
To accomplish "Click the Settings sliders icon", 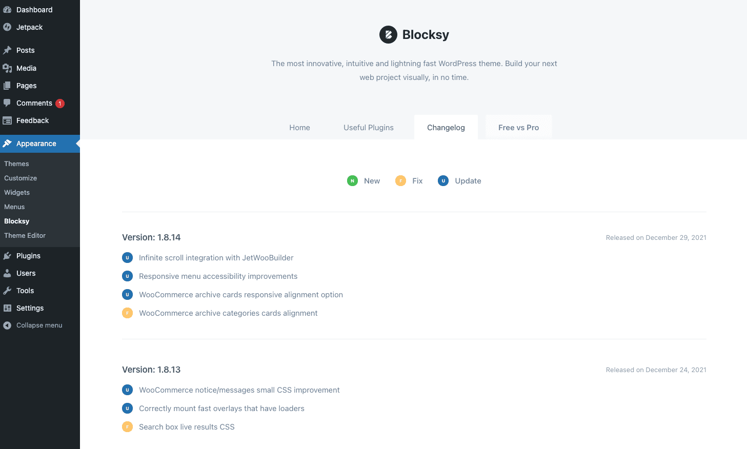I will (x=7, y=308).
